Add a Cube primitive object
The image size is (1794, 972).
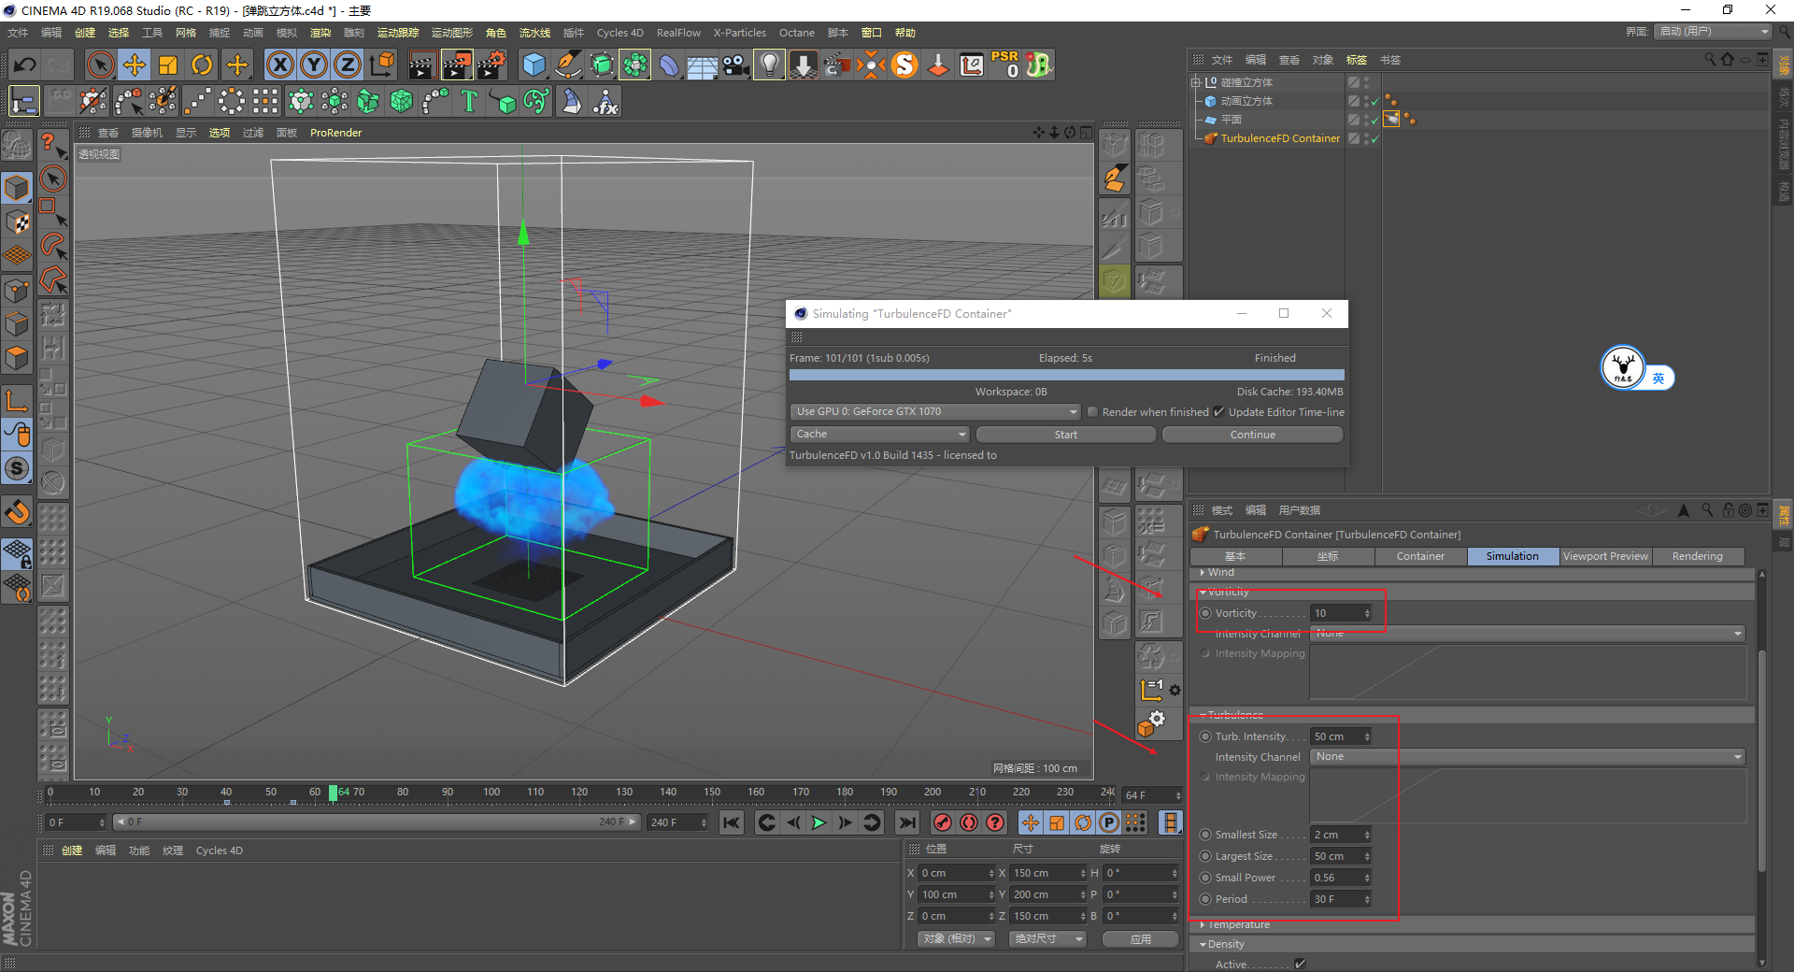(x=534, y=64)
